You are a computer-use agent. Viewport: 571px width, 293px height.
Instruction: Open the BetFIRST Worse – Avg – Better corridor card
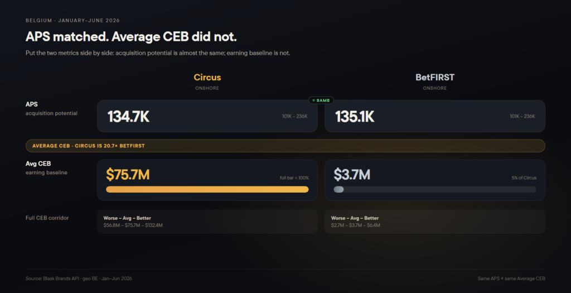coord(435,222)
